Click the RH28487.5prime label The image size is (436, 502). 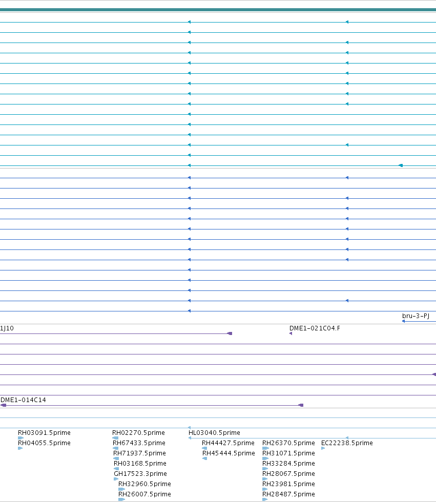click(288, 494)
